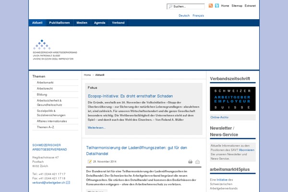288x192 pixels.
Task: Open the Sitemap link
Action: pos(237,6)
